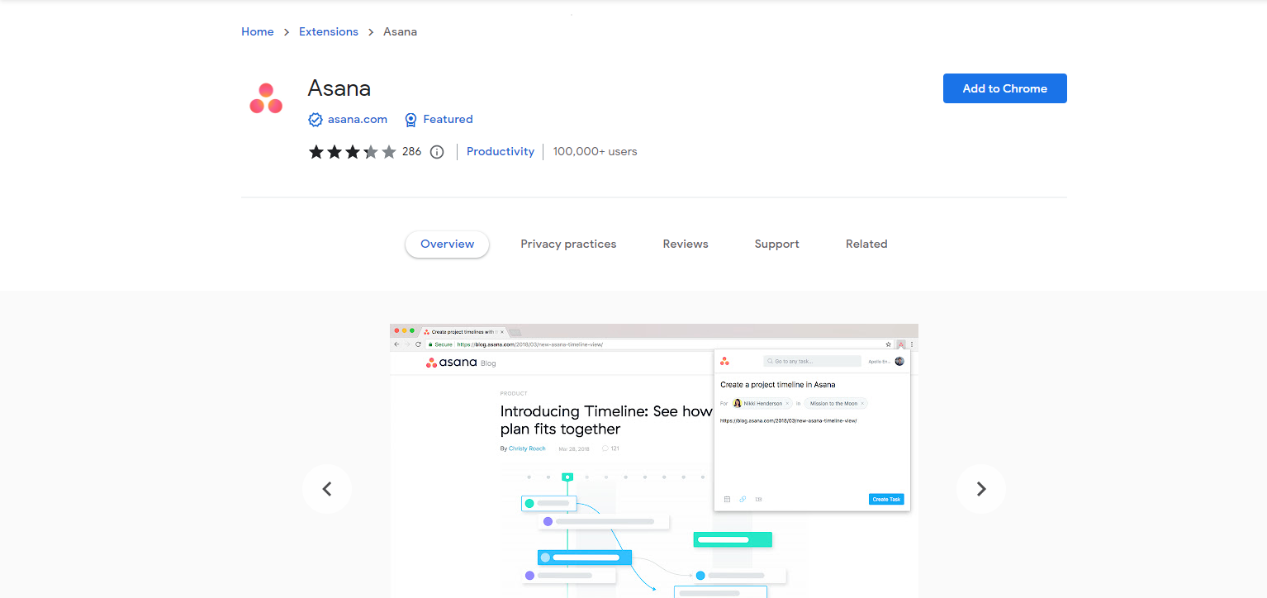Open the Asana extension preview screenshot
This screenshot has height=598, width=1267.
pos(654,461)
